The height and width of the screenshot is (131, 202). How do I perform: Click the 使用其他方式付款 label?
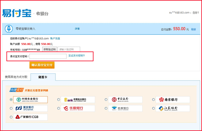[16, 77]
